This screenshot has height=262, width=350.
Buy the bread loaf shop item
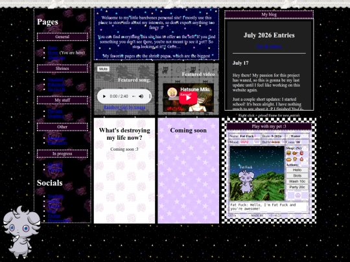pyautogui.click(x=288, y=159)
